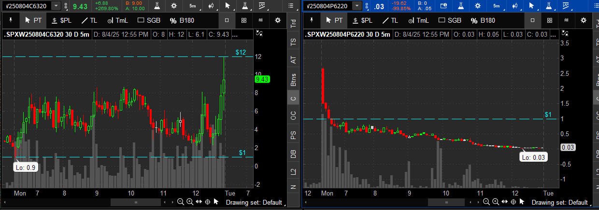This screenshot has width=599, height=210.
Task: Click zoom in magnifier under right chart
Action: 496,202
